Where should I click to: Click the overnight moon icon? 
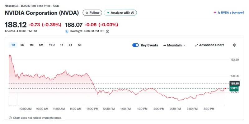(67, 31)
